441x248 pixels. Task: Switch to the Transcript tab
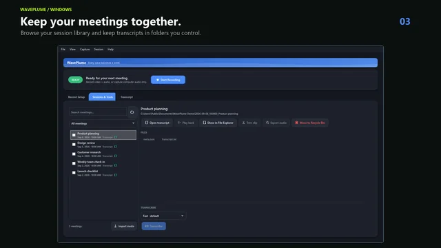tap(127, 97)
